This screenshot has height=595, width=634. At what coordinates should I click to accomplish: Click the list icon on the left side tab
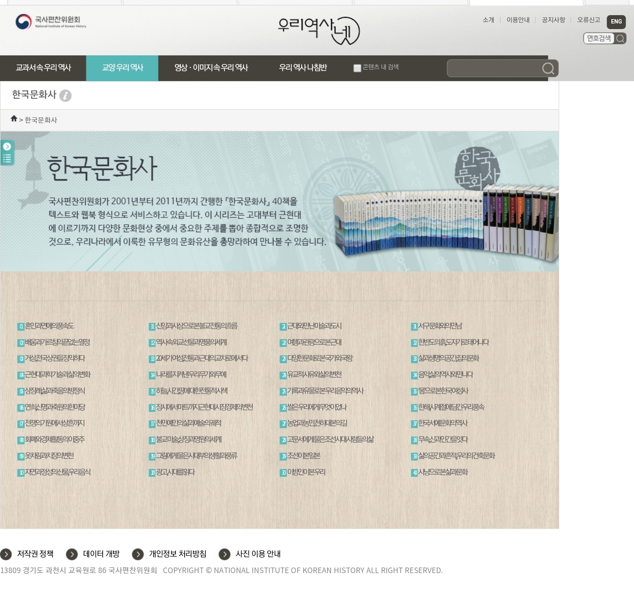(x=7, y=159)
